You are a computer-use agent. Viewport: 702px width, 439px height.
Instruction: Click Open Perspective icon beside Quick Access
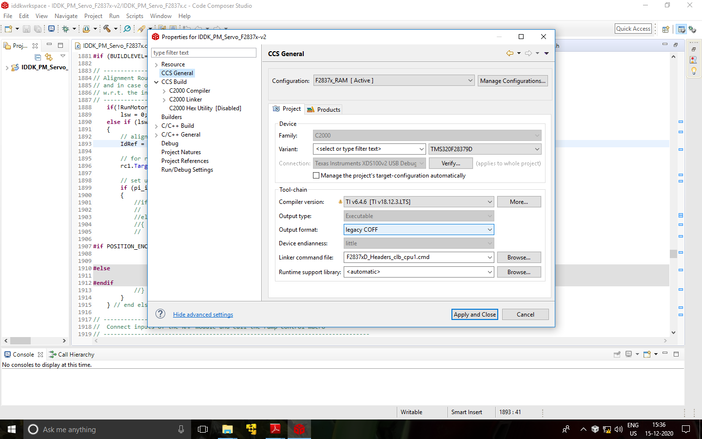(x=665, y=29)
